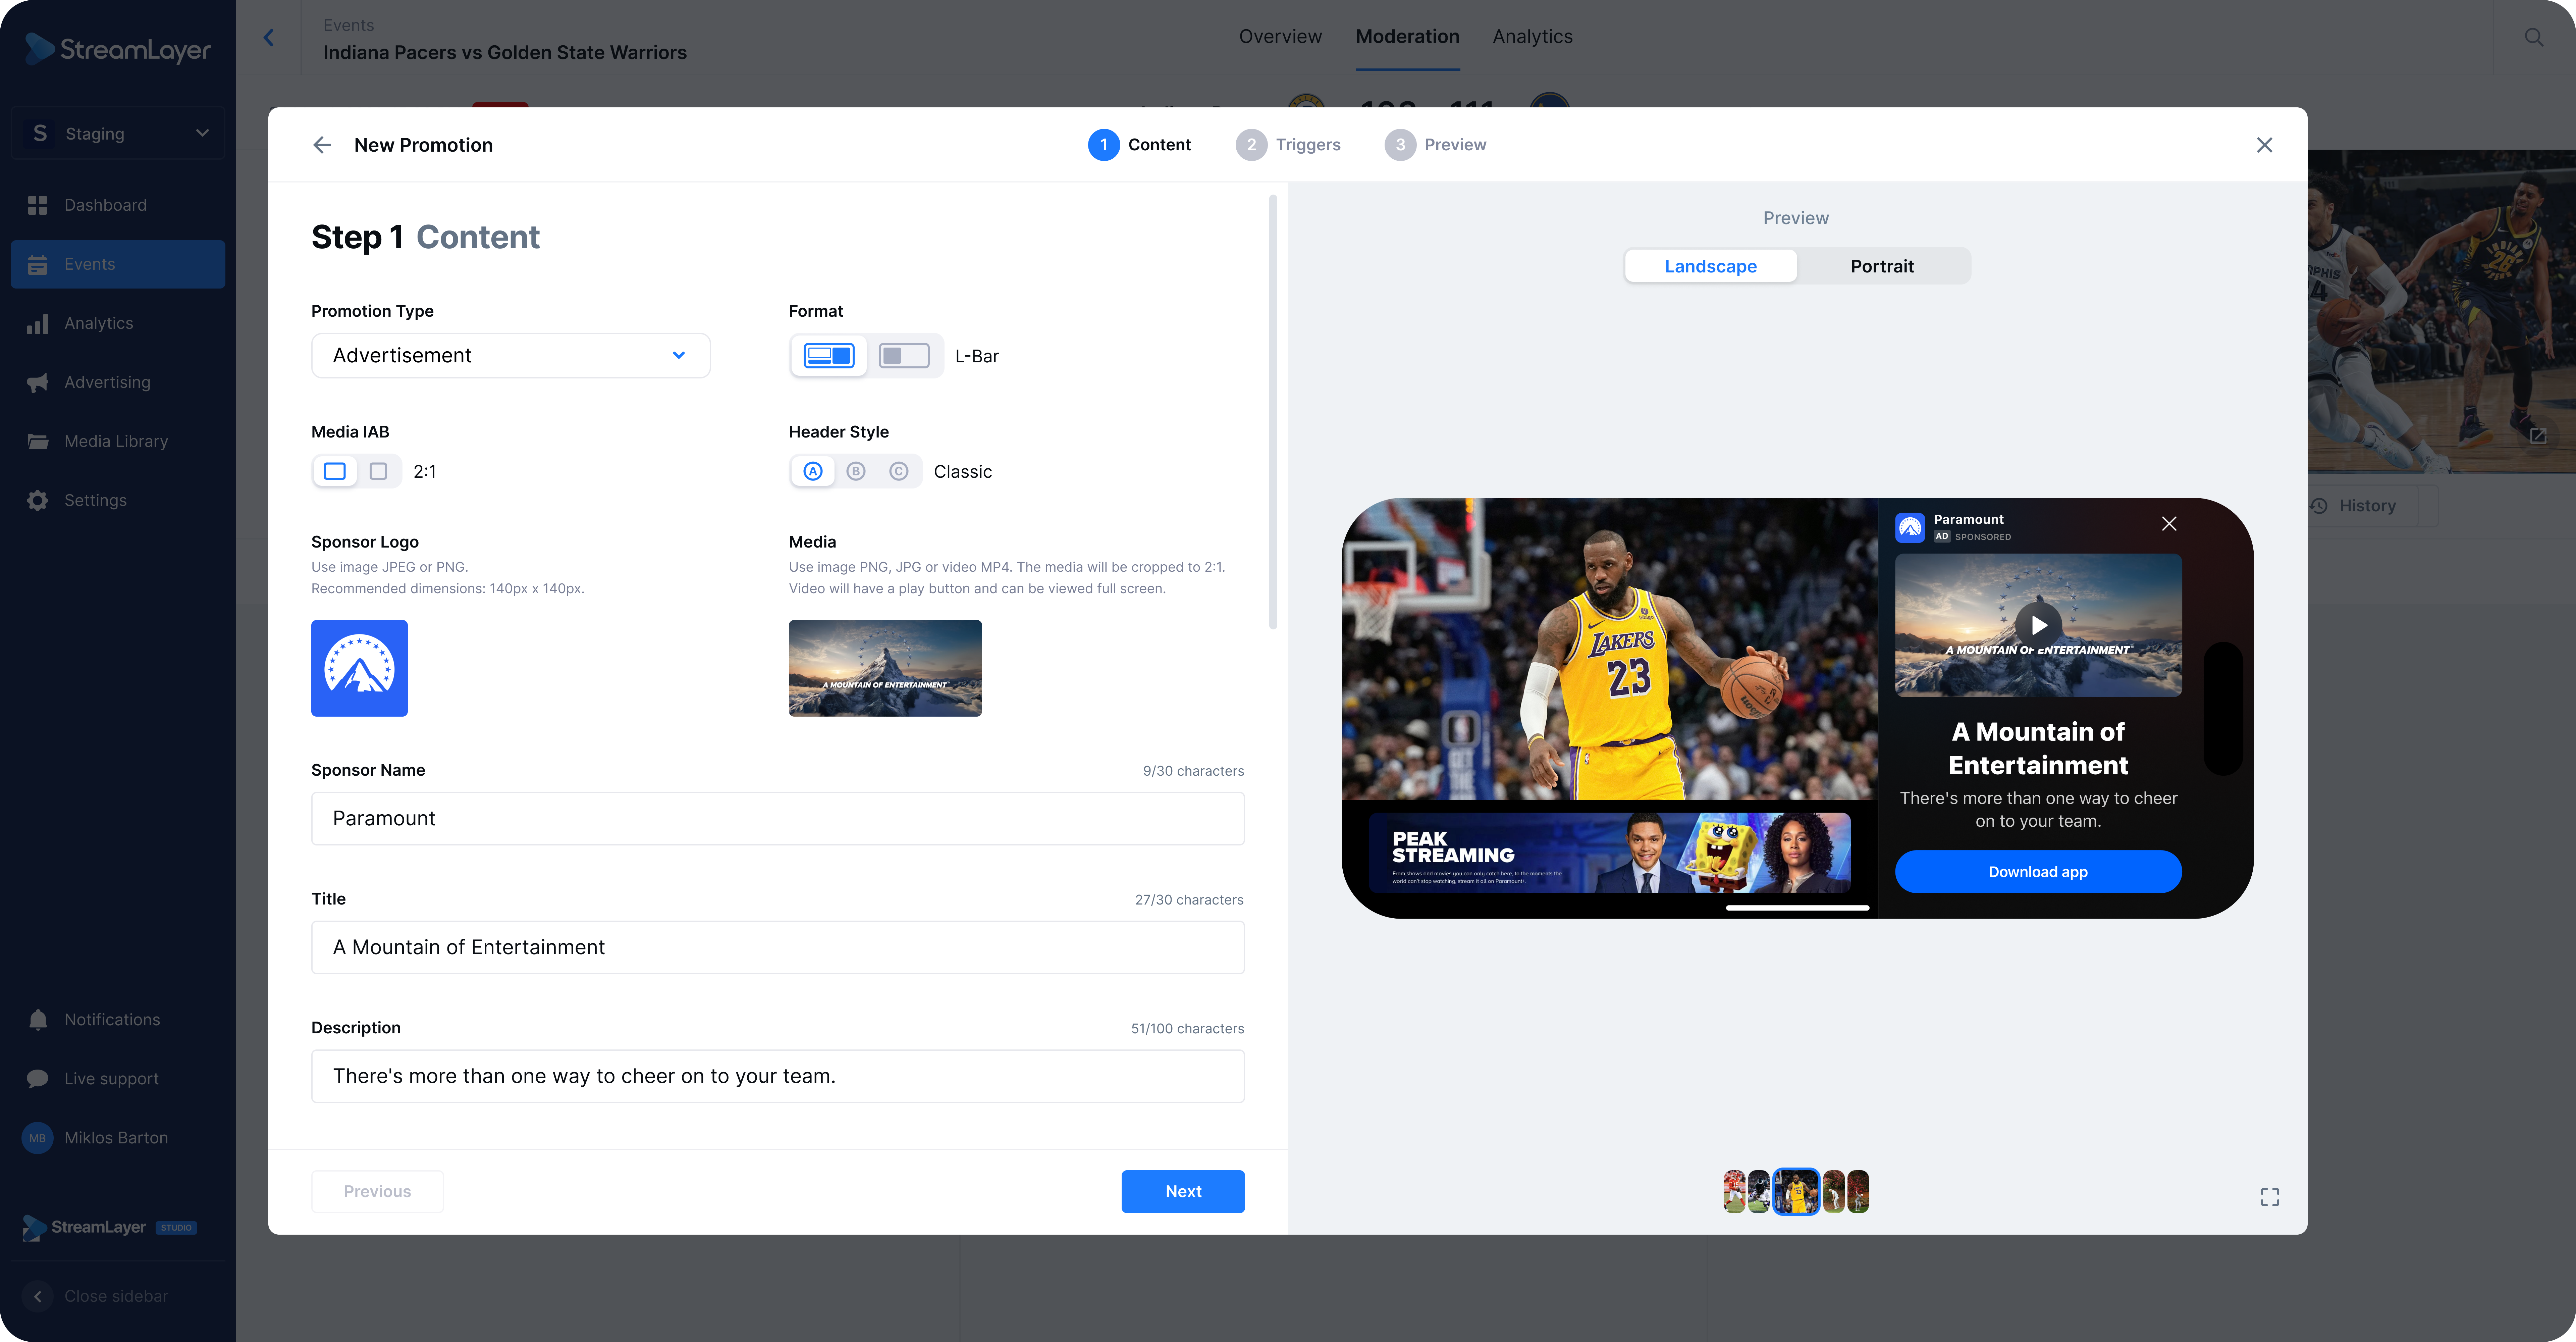Image resolution: width=2576 pixels, height=1342 pixels.
Task: Open Advertising megaphone sidebar item
Action: [x=107, y=382]
